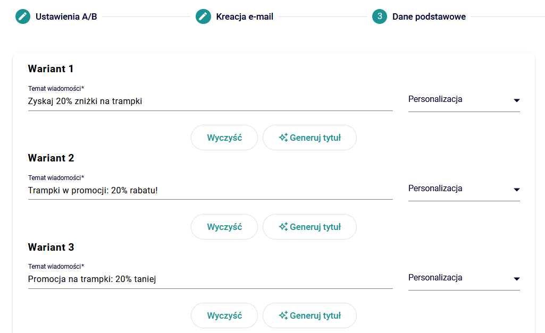Select the Dane podstawowe step label
Image resolution: width=545 pixels, height=333 pixels.
429,16
